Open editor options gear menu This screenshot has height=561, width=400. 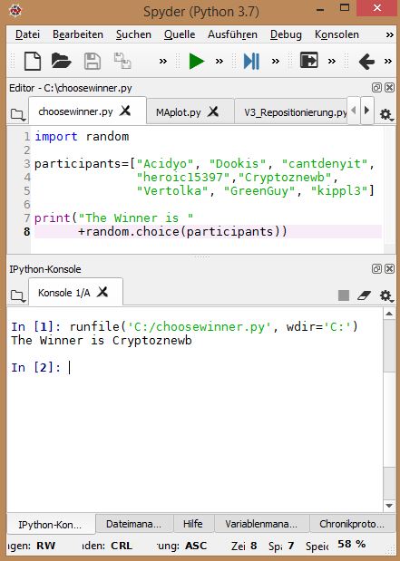click(386, 115)
